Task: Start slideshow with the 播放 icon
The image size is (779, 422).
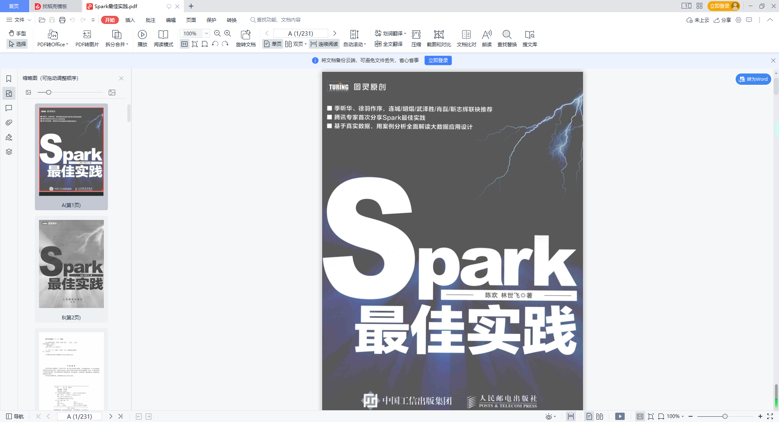Action: [x=142, y=39]
